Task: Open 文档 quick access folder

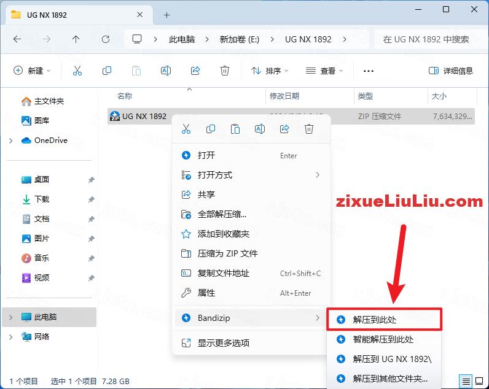Action: (35, 219)
